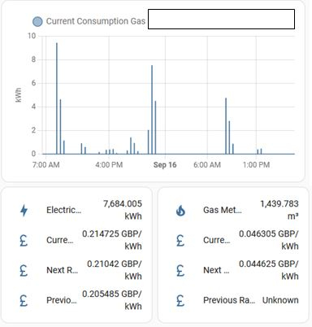Toggle the Current Consumption Gas legend dot
312x327 pixels.
37,21
